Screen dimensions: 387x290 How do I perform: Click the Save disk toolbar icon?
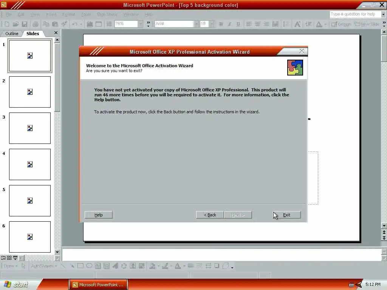(x=25, y=24)
